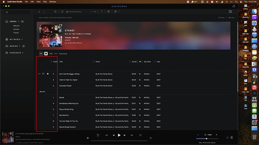The height and width of the screenshot is (145, 259).
Task: Sort by the Artist column header
Action: (x=98, y=62)
